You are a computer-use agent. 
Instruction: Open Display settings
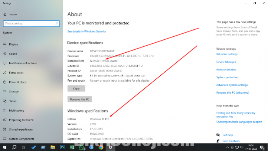click(x=13, y=45)
